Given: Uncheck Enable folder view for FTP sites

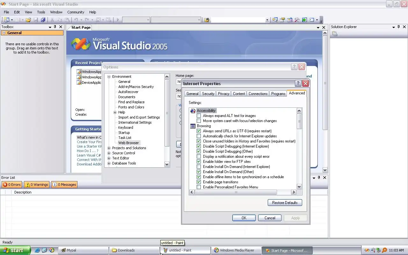Looking at the screenshot, I should point(199,162).
